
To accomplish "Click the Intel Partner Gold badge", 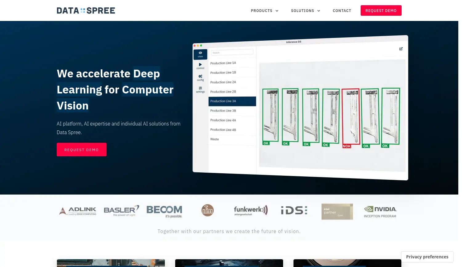I will click(x=337, y=212).
